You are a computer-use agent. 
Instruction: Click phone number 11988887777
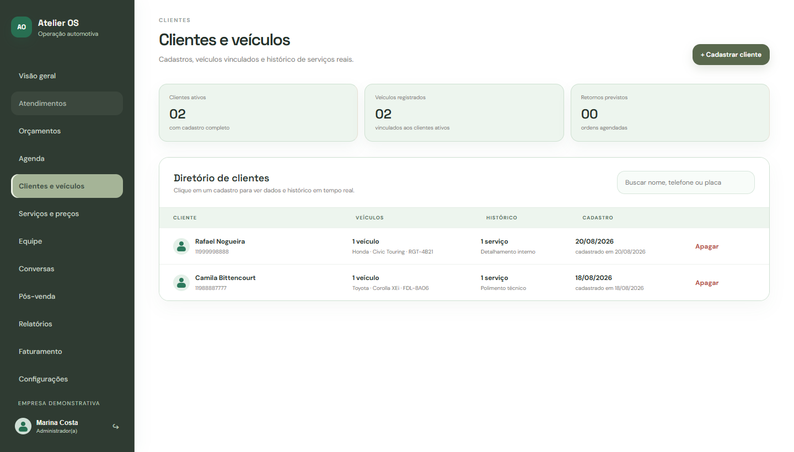pos(211,288)
